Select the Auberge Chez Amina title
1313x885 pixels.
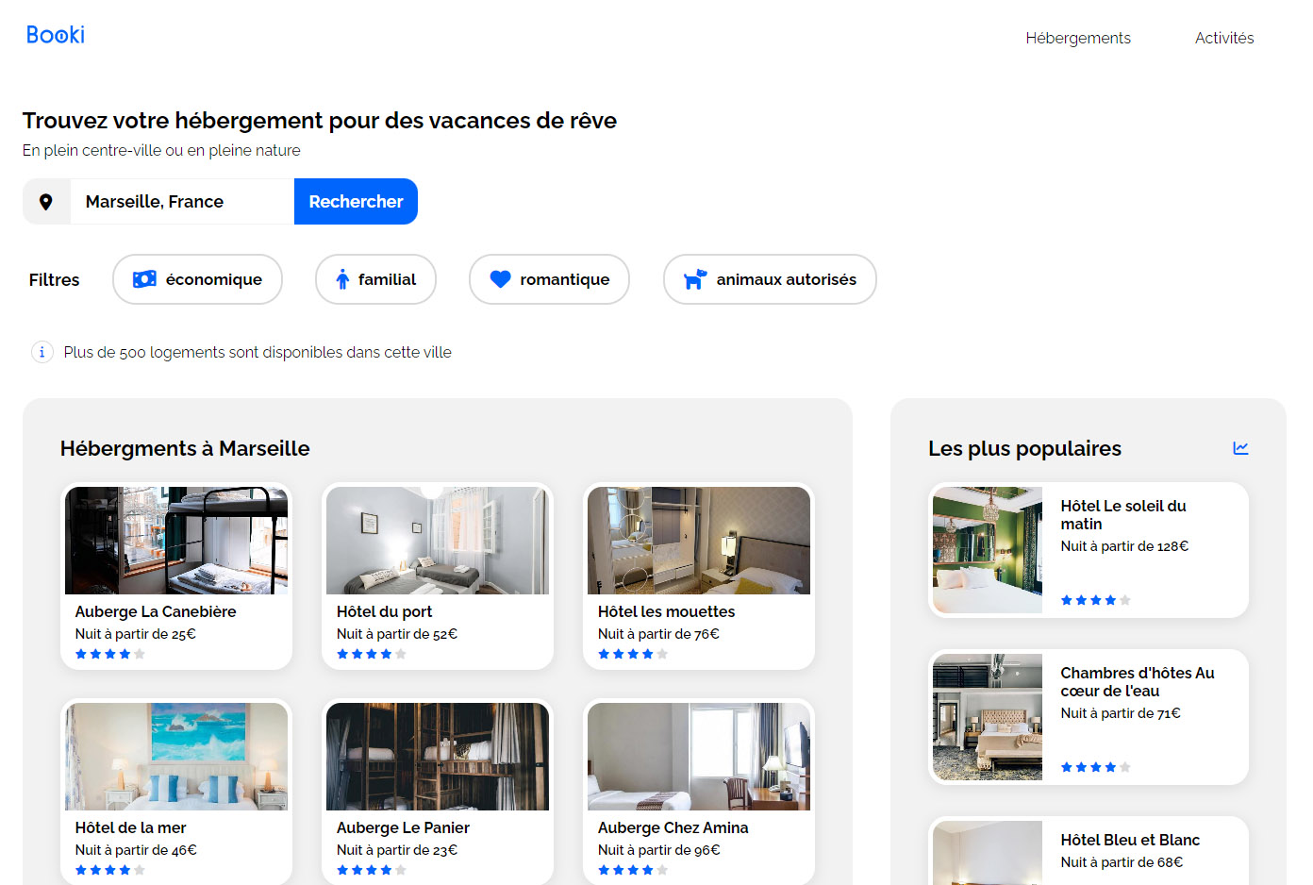673,827
